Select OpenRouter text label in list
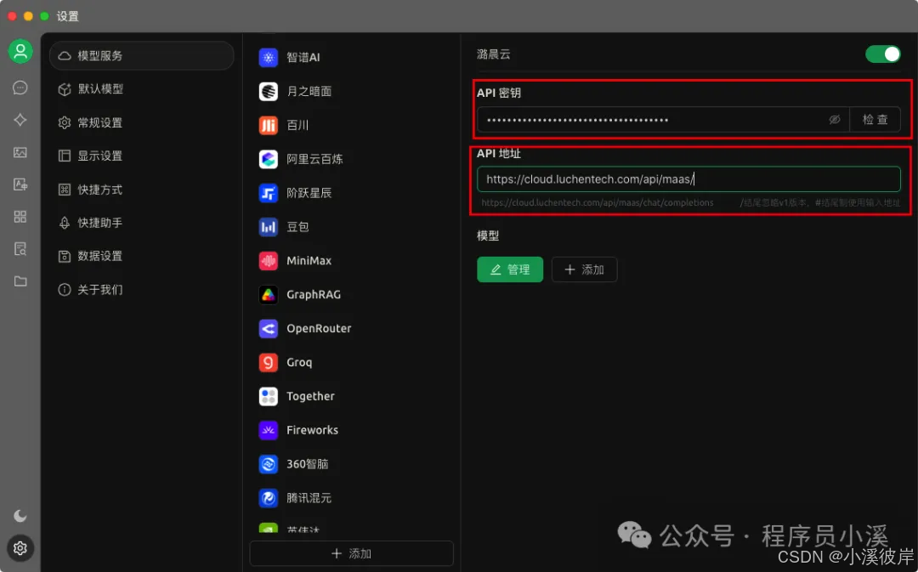This screenshot has width=918, height=572. pos(319,328)
